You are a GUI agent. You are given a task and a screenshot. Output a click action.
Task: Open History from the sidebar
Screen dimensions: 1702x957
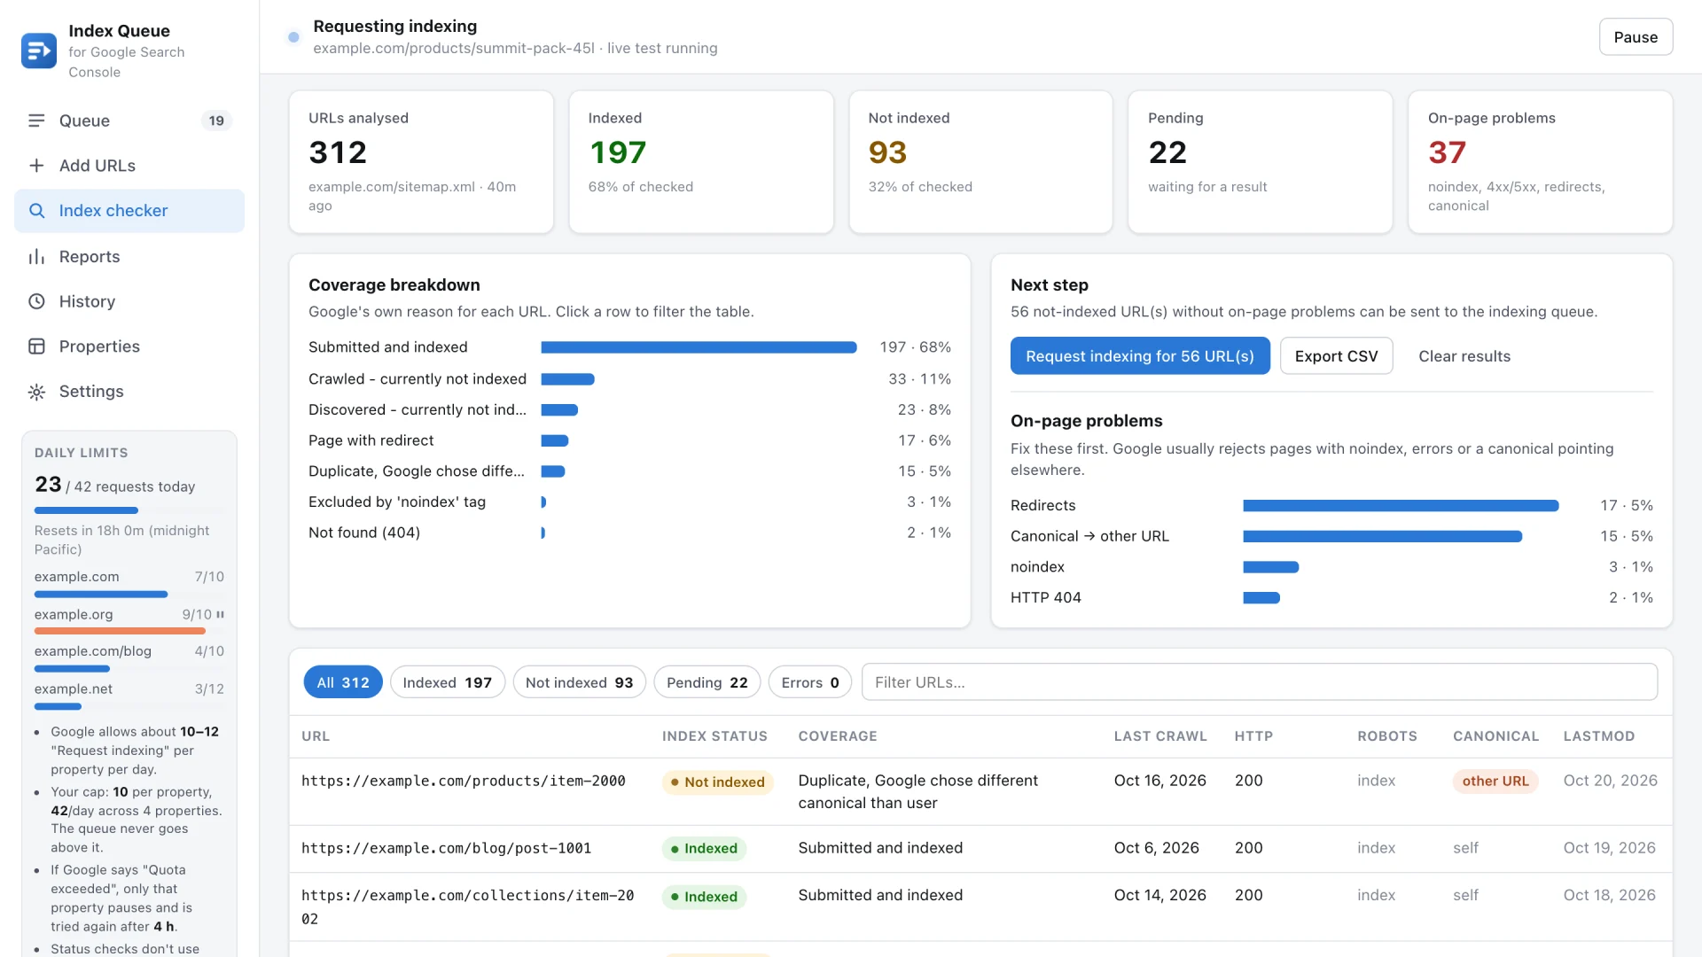click(x=129, y=301)
